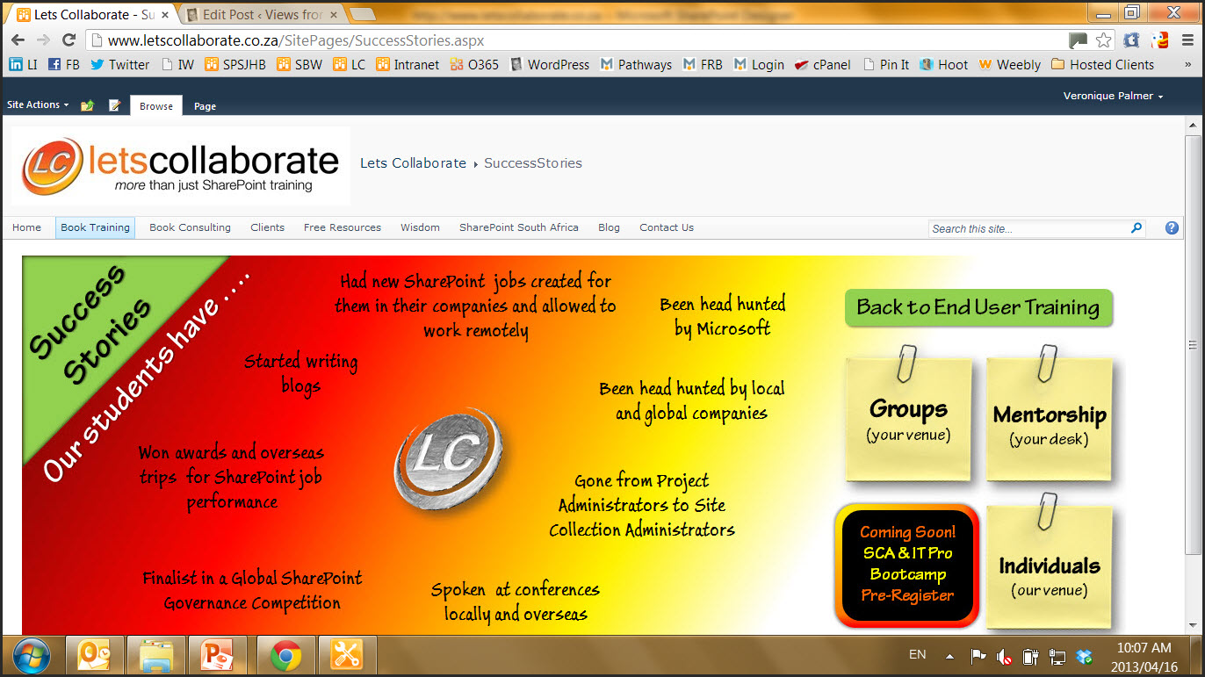
Task: Switch to the Page ribbon tab
Action: [205, 106]
